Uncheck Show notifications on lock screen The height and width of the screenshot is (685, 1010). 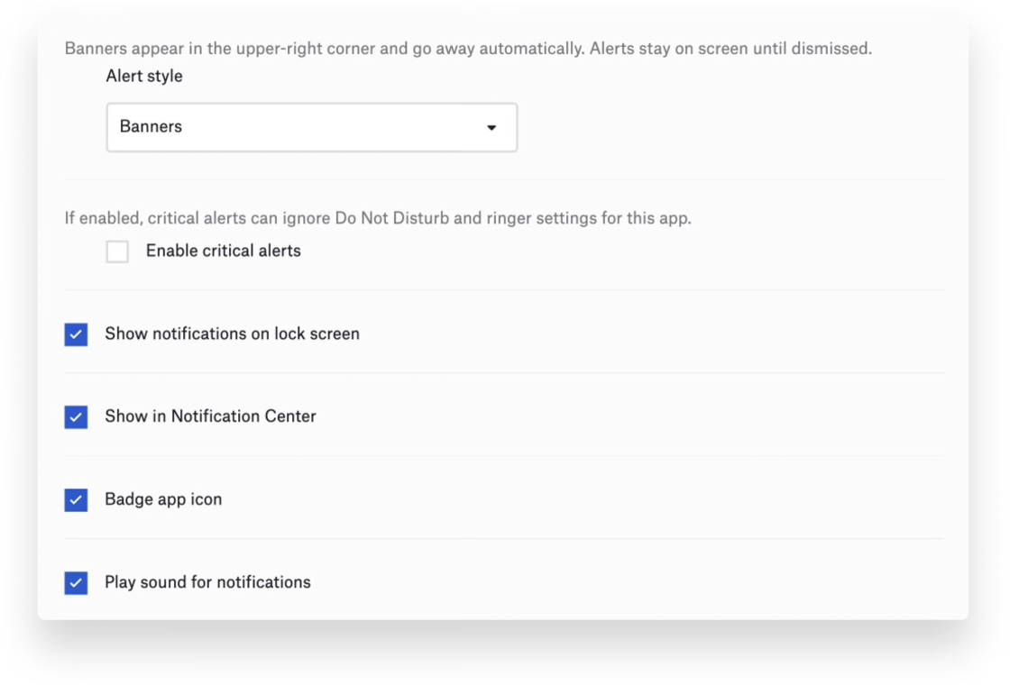[x=77, y=334]
